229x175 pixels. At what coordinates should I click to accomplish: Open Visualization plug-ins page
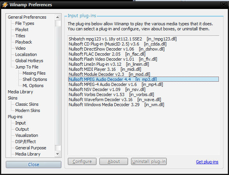pos(27,135)
